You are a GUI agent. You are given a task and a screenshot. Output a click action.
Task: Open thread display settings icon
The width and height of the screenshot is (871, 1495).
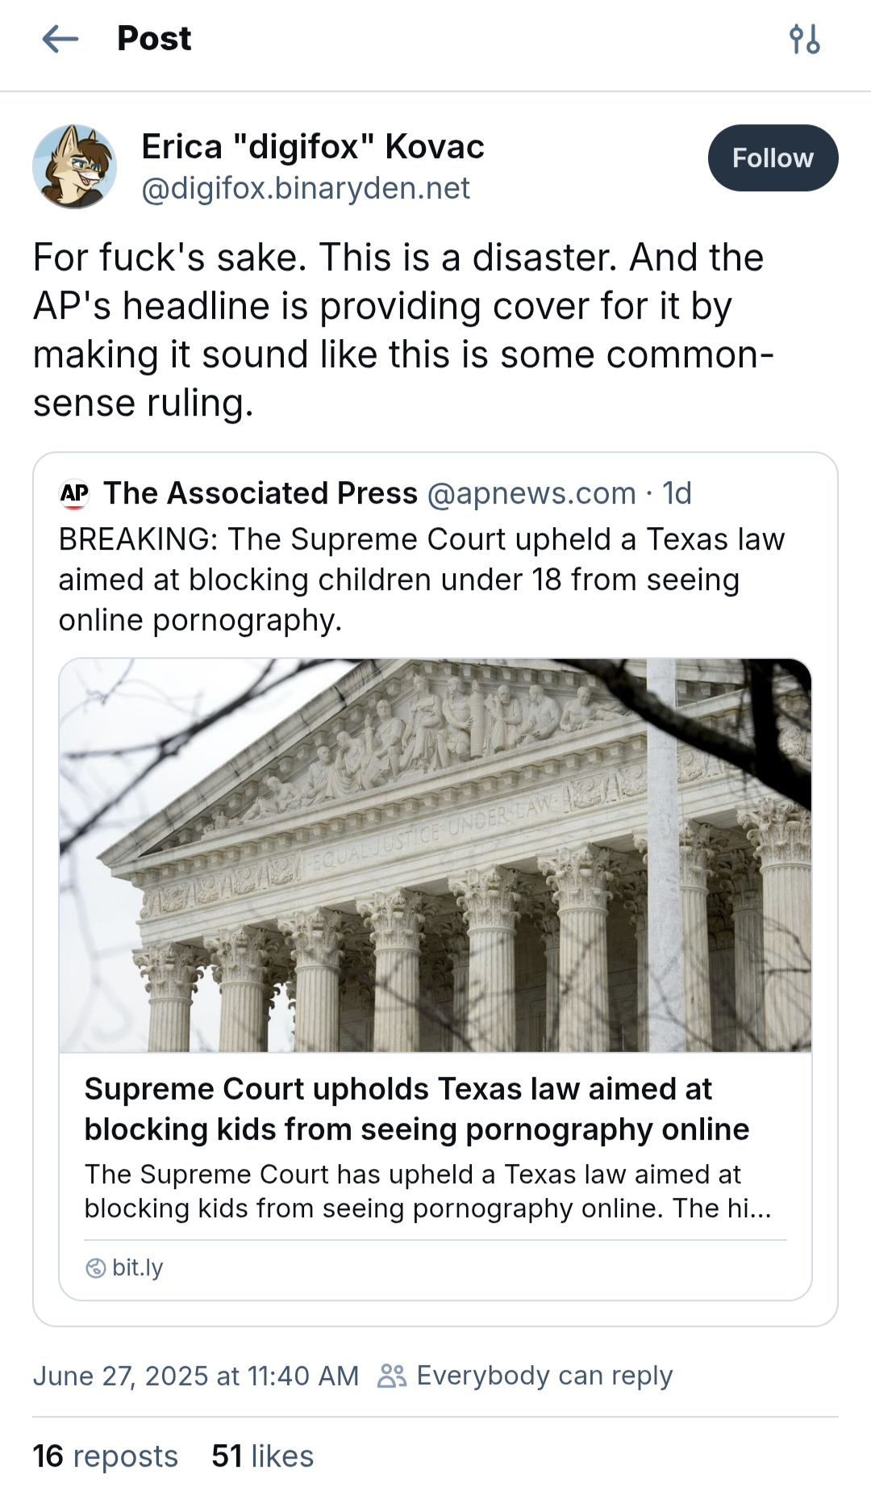[x=804, y=39]
